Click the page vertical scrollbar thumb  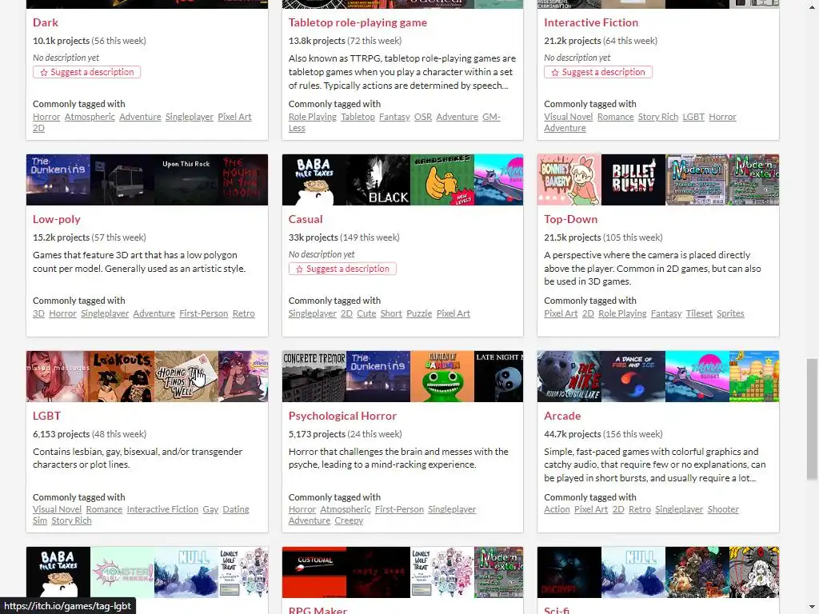pos(811,419)
